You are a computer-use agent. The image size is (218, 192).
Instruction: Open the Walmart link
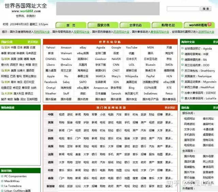pyautogui.click(x=66, y=53)
